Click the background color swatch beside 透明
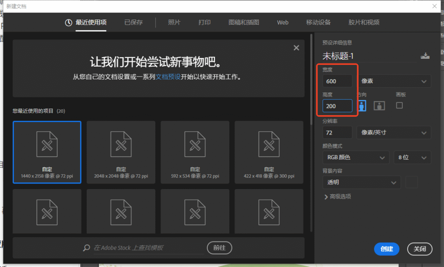This screenshot has width=444, height=267. click(x=411, y=182)
